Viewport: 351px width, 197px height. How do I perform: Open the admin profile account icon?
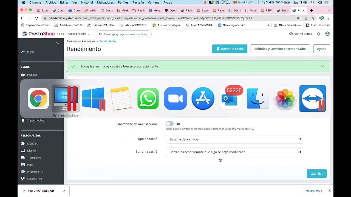pyautogui.click(x=327, y=34)
